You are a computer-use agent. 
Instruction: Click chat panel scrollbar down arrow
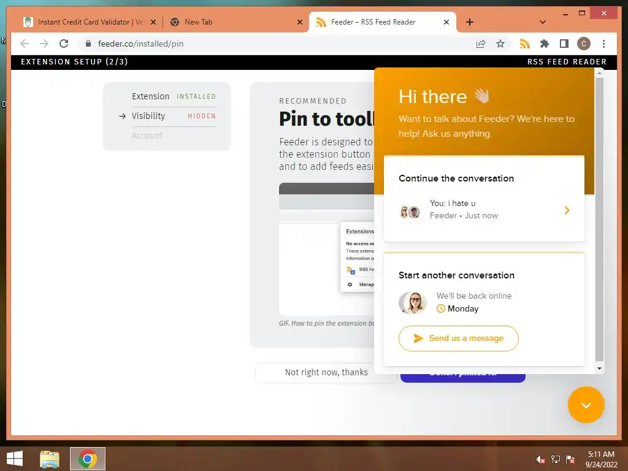[x=599, y=369]
